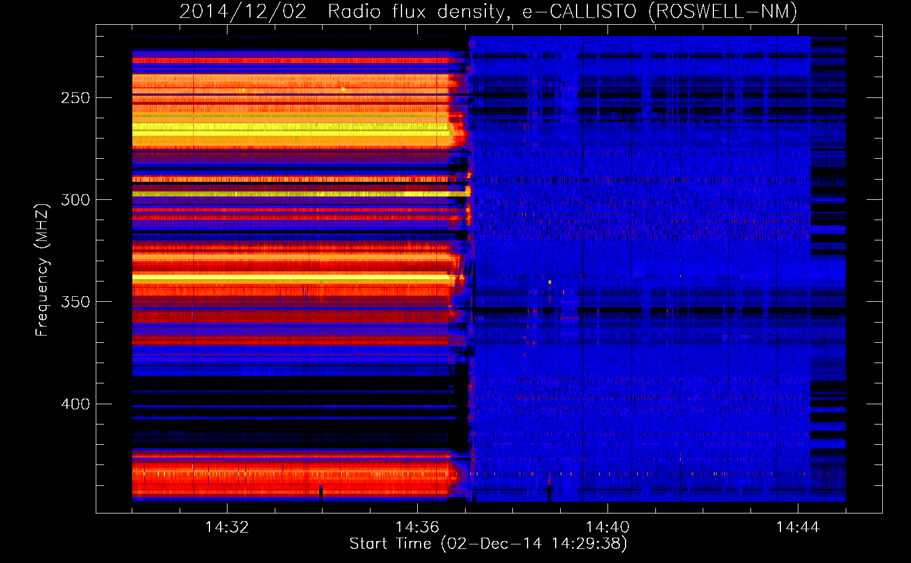The height and width of the screenshot is (563, 911).
Task: Click the 14:32 time axis label
Action: pos(227,527)
